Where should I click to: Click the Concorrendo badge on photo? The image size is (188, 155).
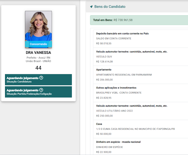pyautogui.click(x=38, y=44)
